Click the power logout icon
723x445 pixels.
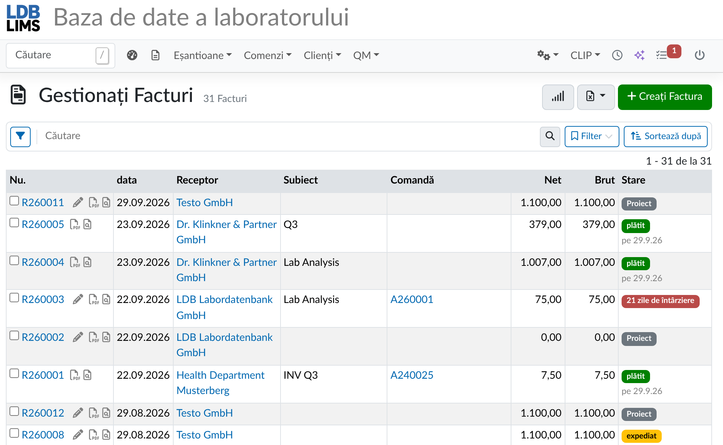(700, 55)
